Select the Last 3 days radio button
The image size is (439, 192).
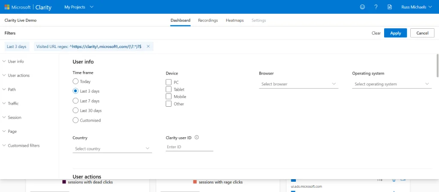tap(75, 91)
